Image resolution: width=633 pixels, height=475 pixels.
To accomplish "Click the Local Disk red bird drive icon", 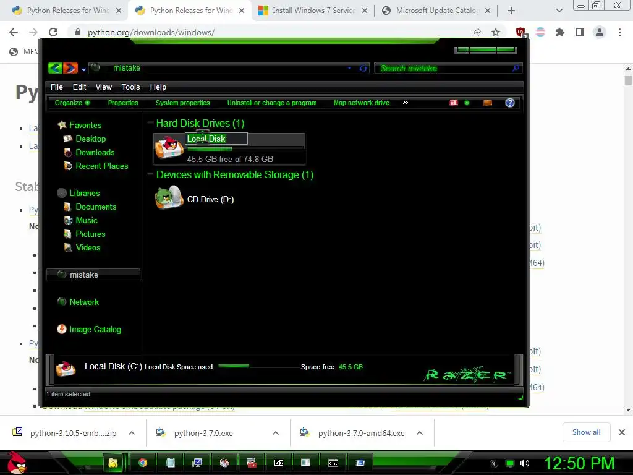I will tap(169, 148).
